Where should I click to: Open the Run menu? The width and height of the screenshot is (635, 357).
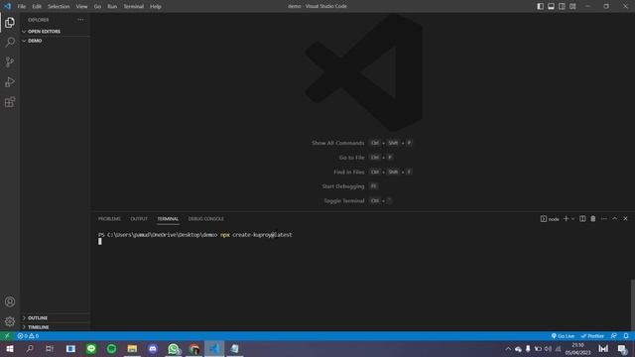coord(112,6)
